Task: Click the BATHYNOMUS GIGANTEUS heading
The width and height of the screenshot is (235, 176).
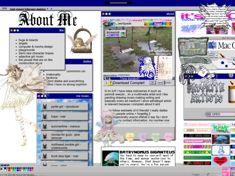Action: point(147,152)
